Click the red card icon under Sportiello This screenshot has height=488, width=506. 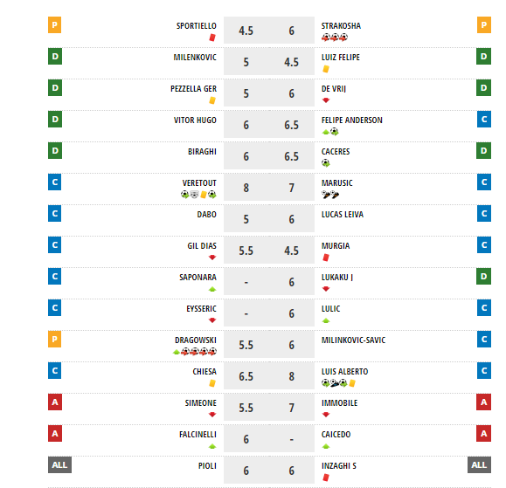(212, 38)
